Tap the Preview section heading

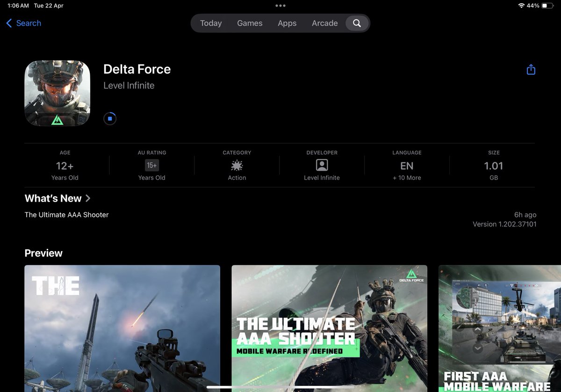43,253
